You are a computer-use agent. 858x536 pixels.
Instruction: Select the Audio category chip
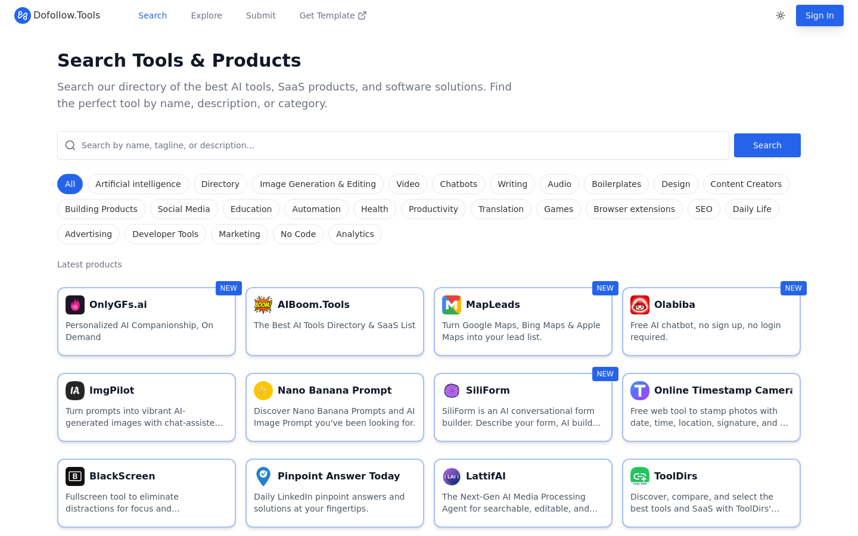click(x=559, y=184)
